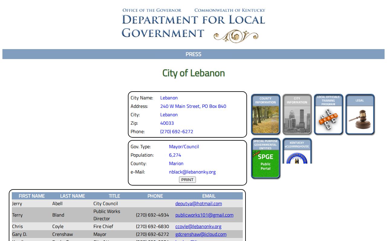
Task: Click gdcrenshaw@icloud.com email link
Action: (x=201, y=234)
